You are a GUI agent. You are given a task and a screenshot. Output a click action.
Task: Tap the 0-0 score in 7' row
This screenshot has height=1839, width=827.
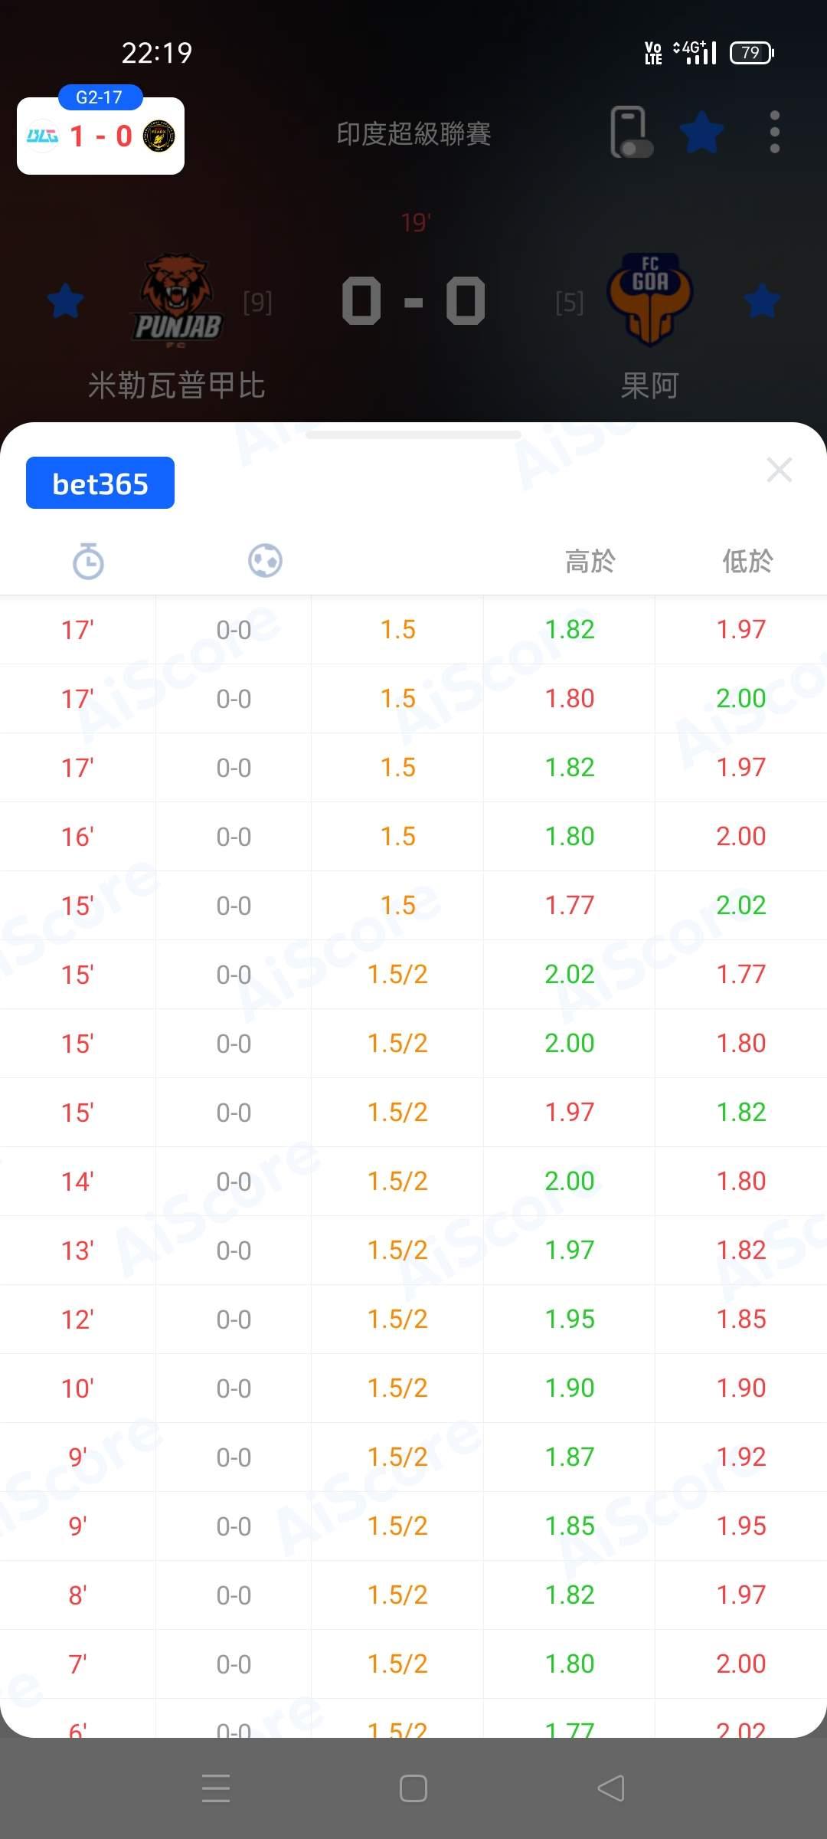click(x=234, y=1664)
